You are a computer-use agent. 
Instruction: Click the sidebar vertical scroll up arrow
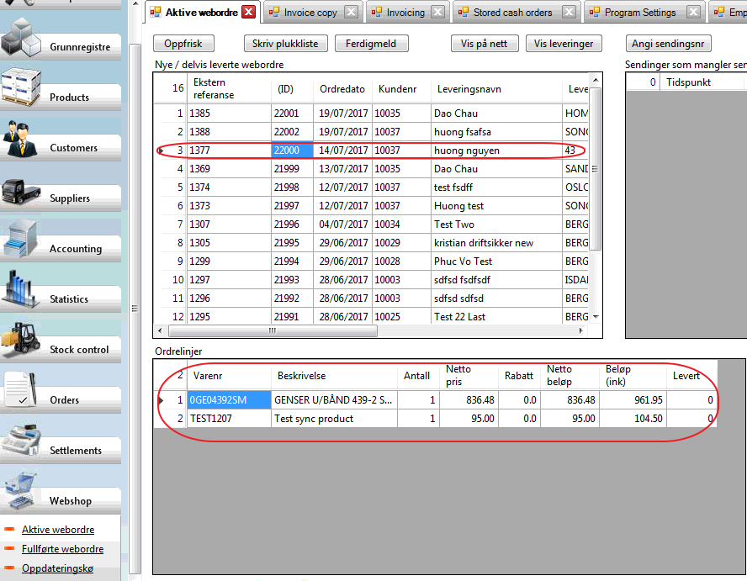[x=135, y=4]
